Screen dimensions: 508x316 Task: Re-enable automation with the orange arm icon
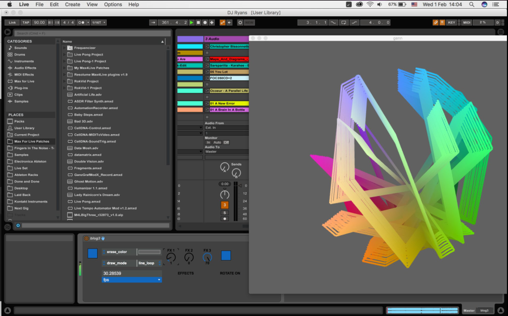(x=221, y=23)
